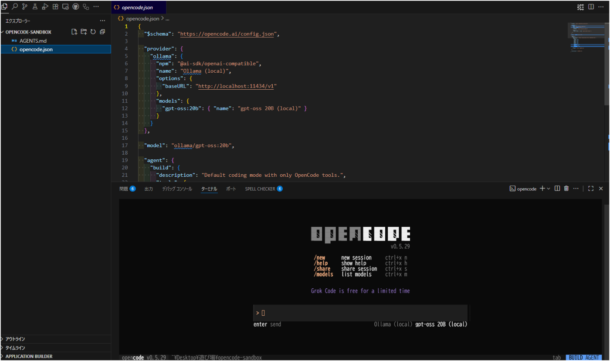Screen dimensions: 610x361
Task: Click breadcrumb ellipsis after opencode.json
Action: [167, 19]
